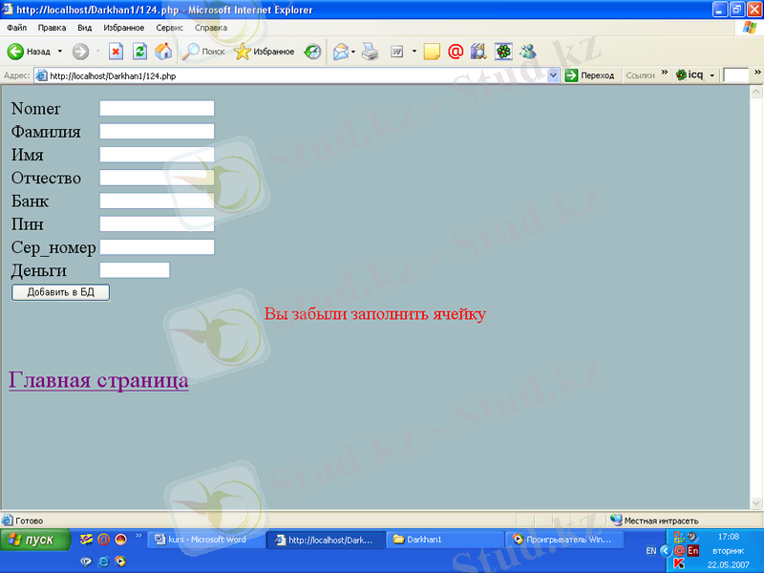Click the yellow note toolbar icon
Image resolution: width=764 pixels, height=573 pixels.
point(432,52)
